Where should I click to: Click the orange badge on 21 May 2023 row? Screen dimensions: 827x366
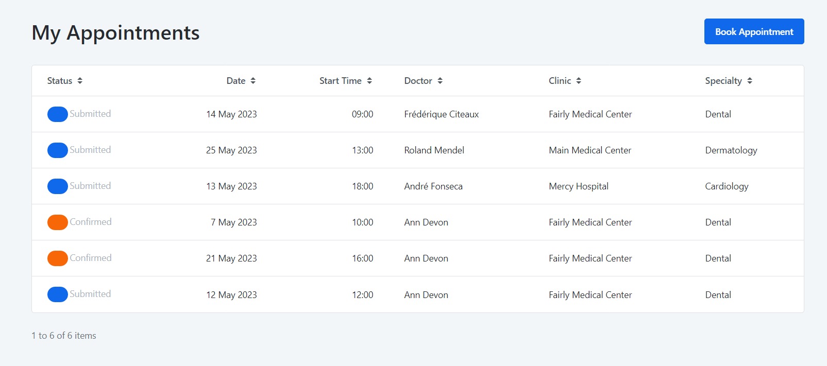58,258
